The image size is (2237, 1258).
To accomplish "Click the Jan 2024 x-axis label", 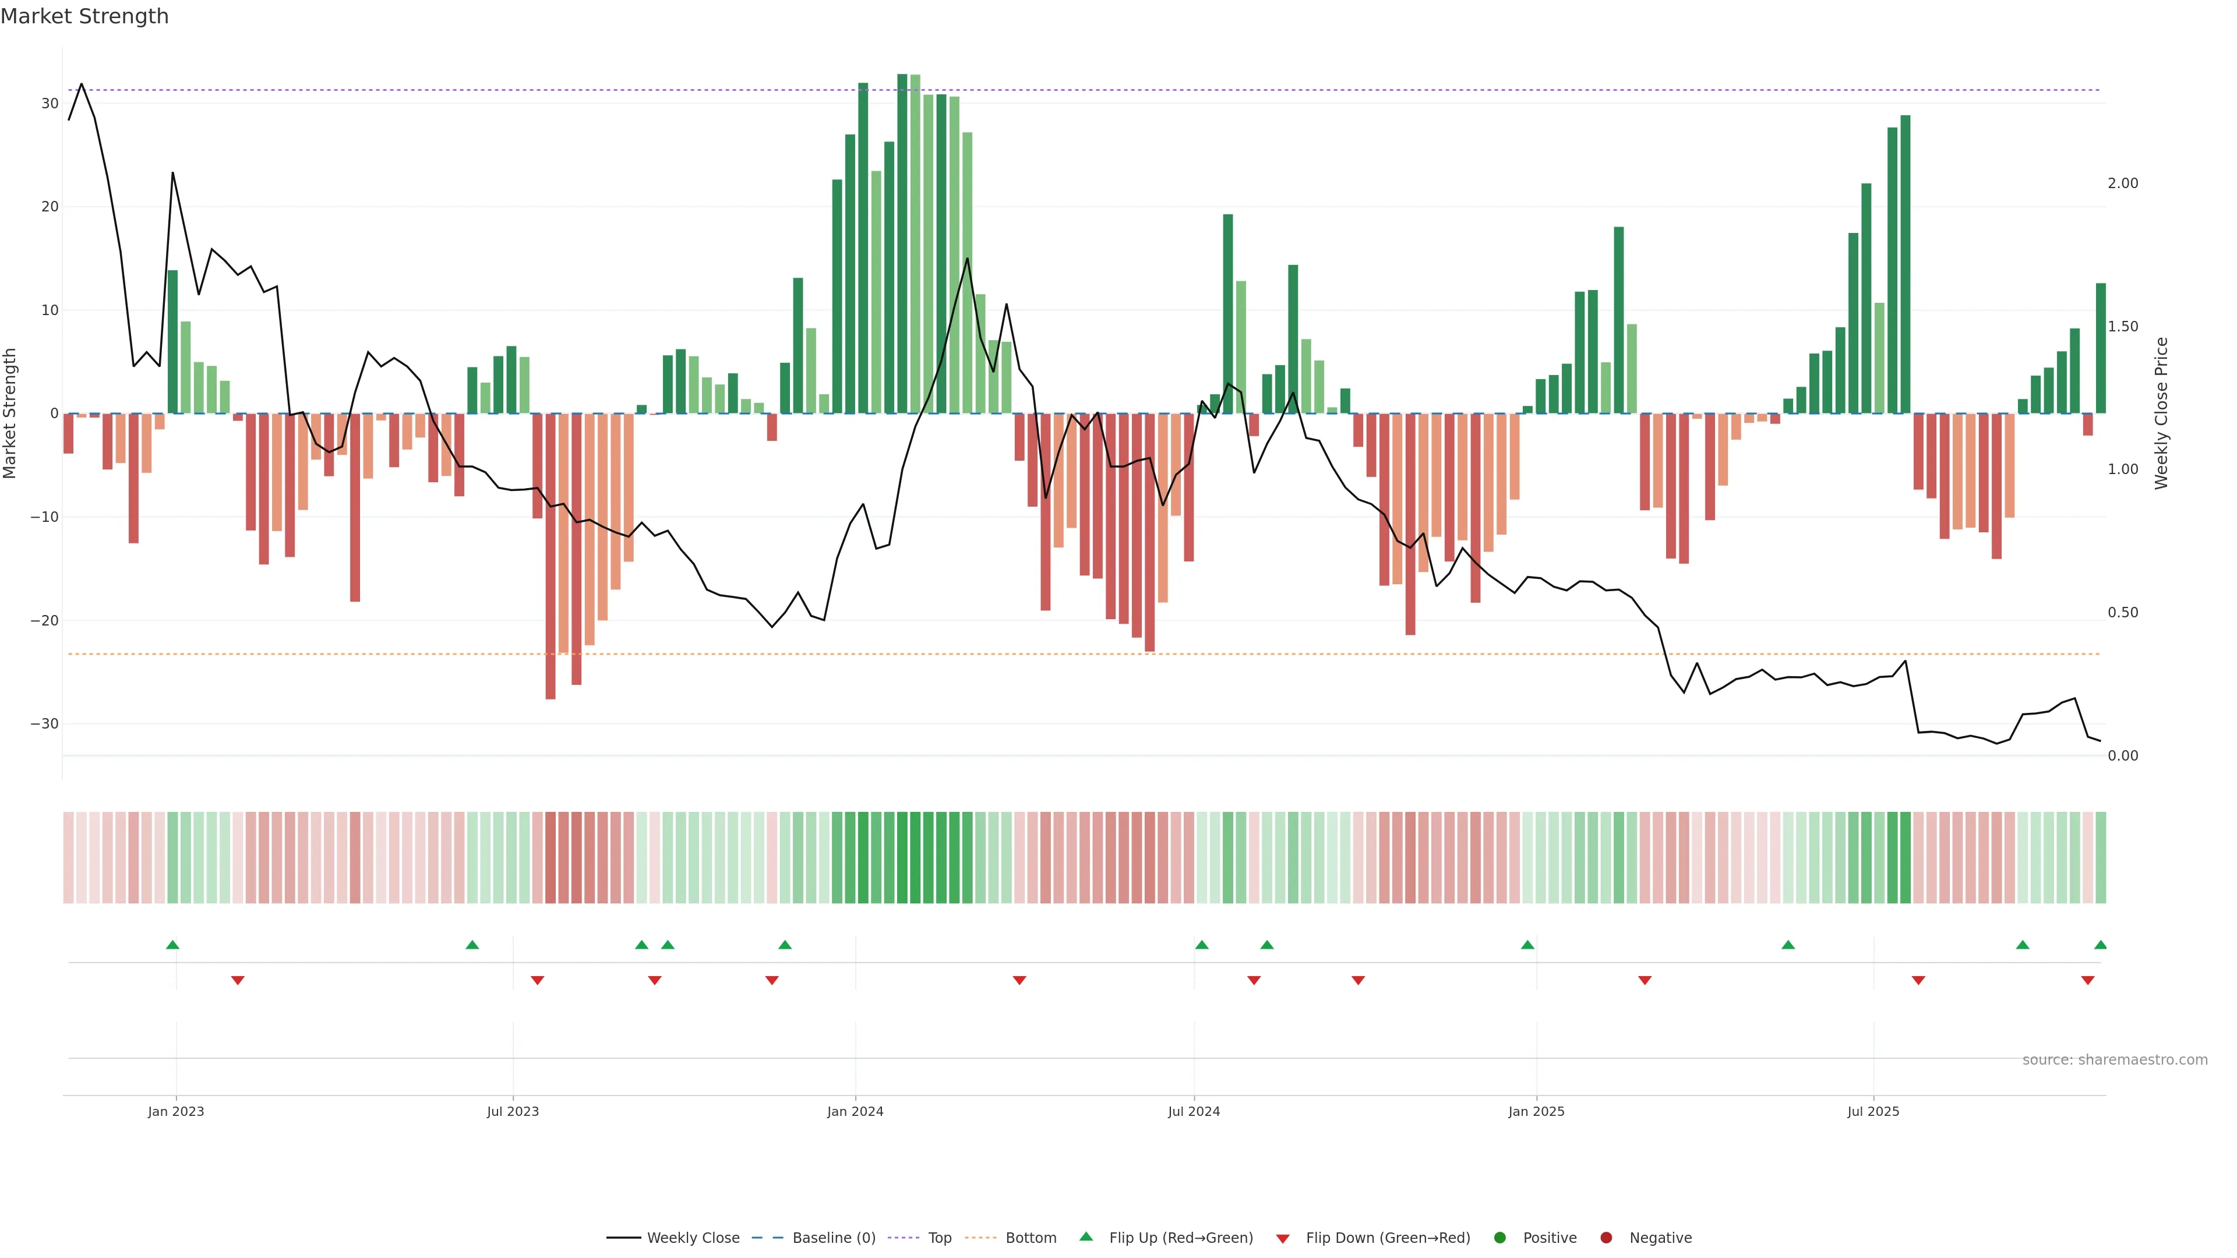I will [855, 1111].
